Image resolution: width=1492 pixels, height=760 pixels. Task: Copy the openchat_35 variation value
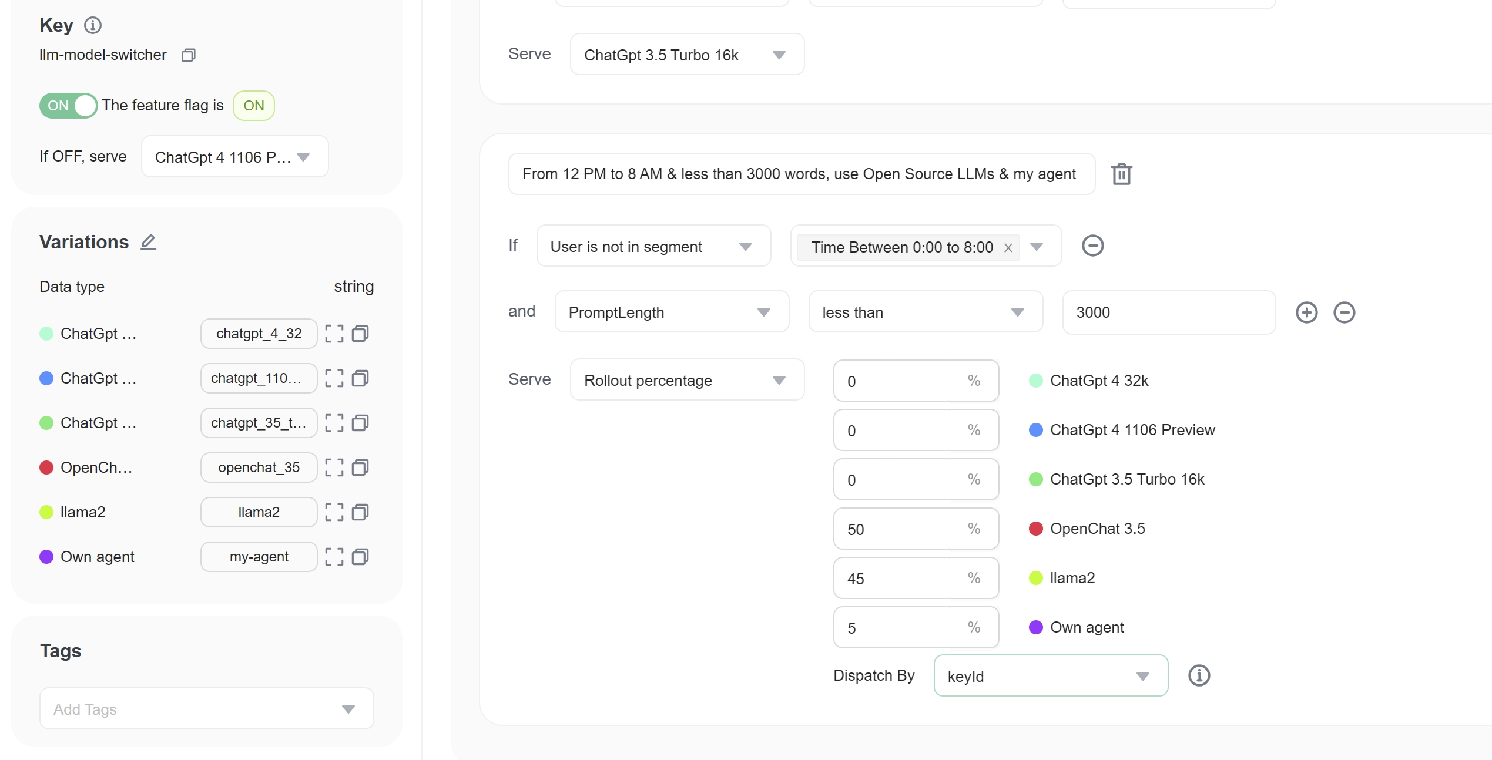click(x=360, y=468)
